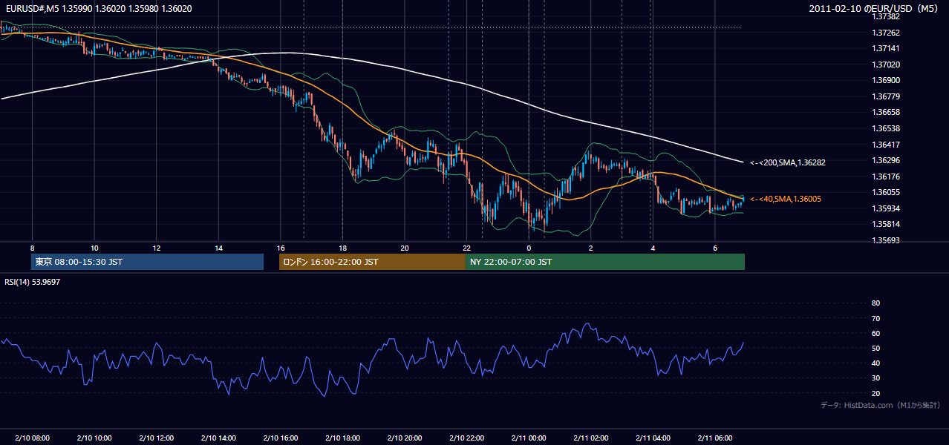Click the HistData.com data source credit

coord(880,405)
